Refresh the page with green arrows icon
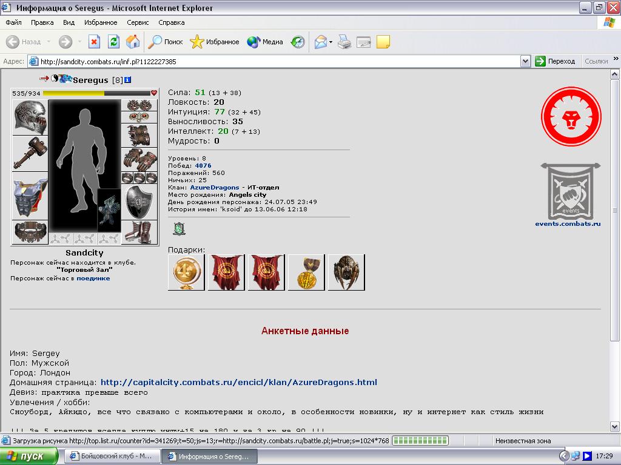This screenshot has width=621, height=465. 113,42
